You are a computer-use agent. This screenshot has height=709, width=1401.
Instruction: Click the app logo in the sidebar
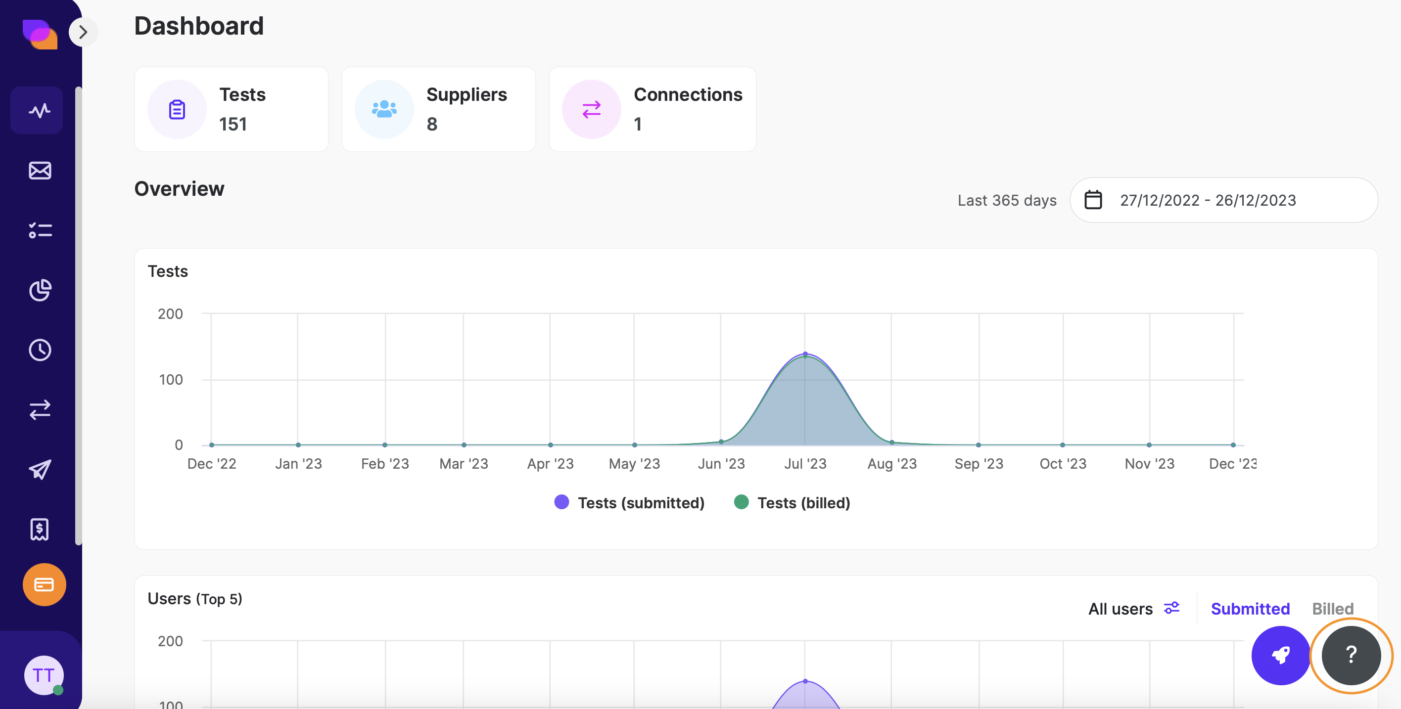40,34
